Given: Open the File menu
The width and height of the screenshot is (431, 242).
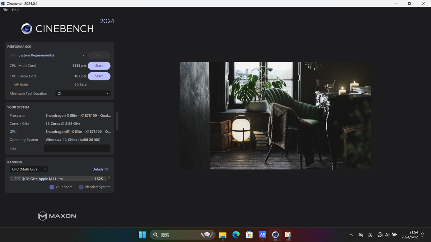Looking at the screenshot, I should [5, 10].
